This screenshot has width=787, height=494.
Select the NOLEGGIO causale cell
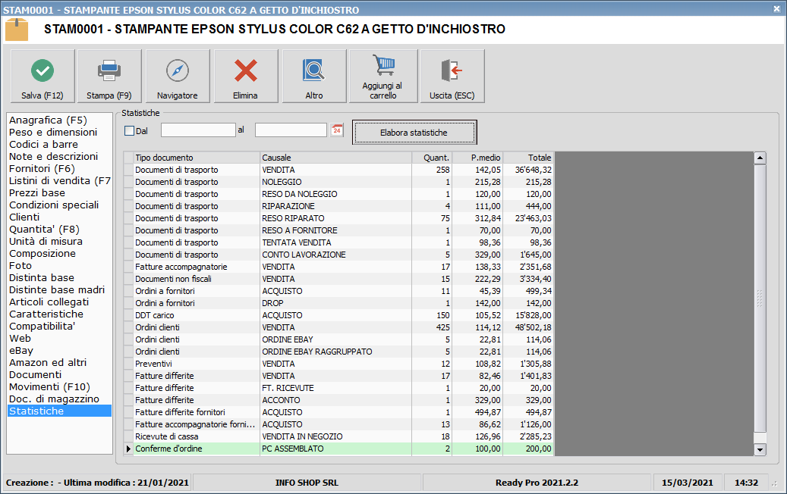[x=335, y=182]
